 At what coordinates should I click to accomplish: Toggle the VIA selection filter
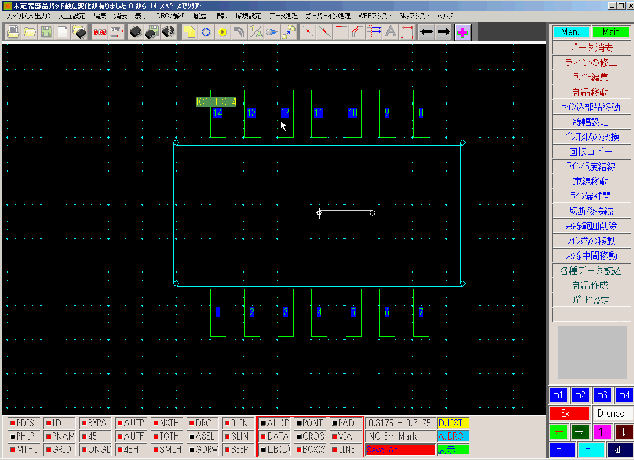click(x=346, y=436)
